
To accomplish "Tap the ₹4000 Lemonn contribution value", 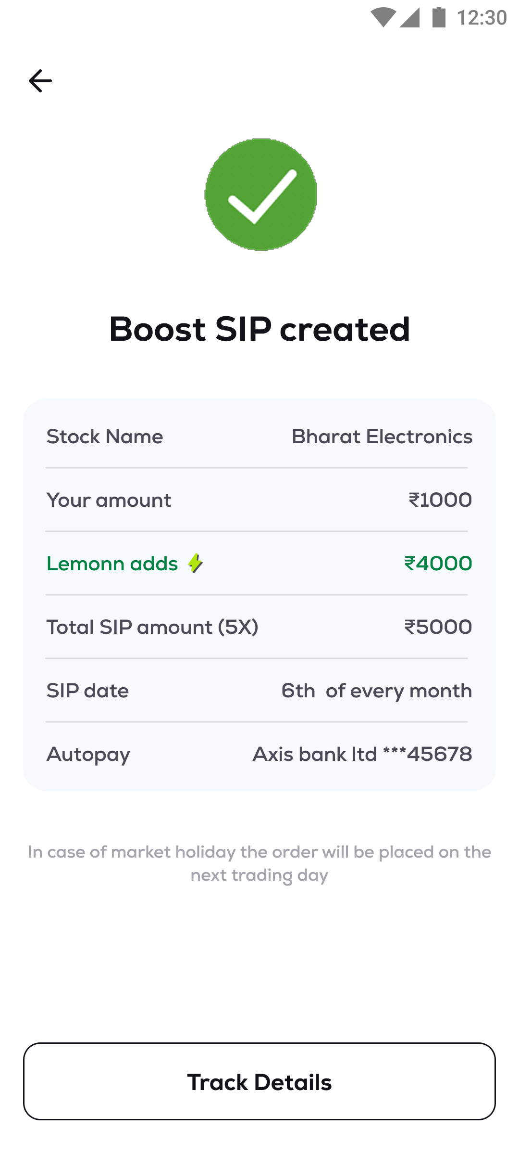I will coord(438,564).
